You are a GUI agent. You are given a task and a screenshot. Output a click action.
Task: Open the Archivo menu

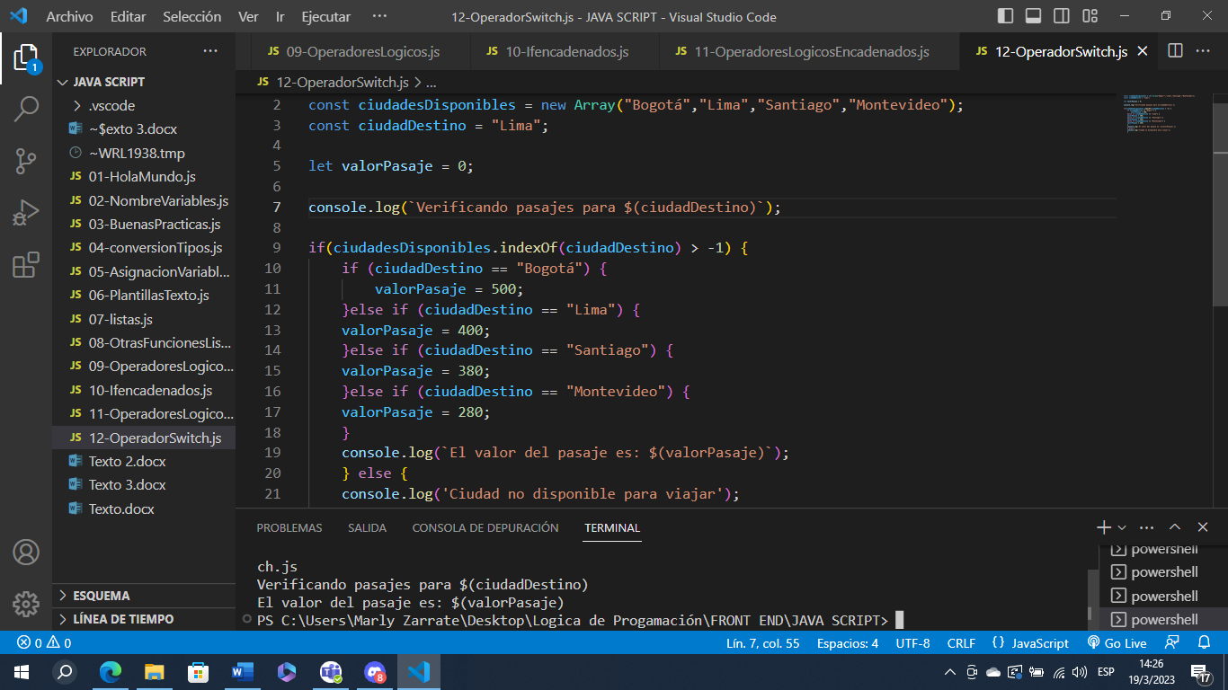pyautogui.click(x=69, y=16)
